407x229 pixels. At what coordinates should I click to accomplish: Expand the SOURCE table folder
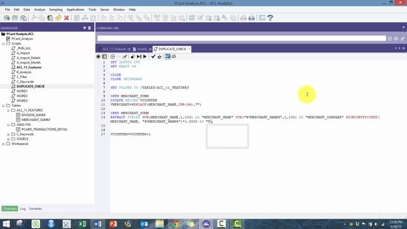click(8, 139)
